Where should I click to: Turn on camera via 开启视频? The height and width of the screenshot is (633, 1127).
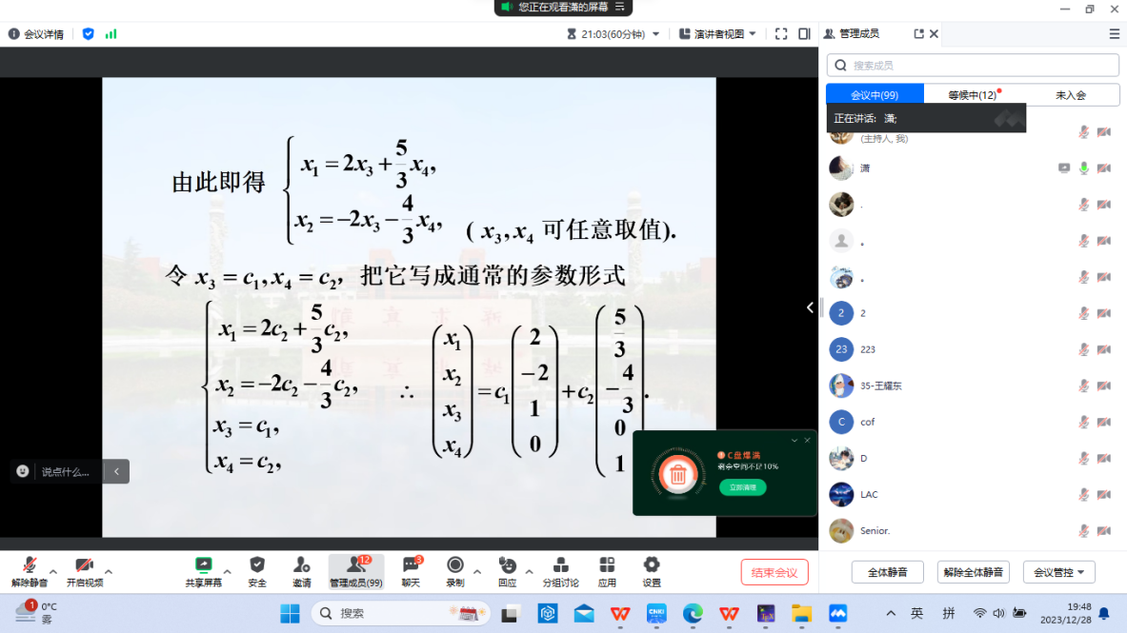coord(85,565)
